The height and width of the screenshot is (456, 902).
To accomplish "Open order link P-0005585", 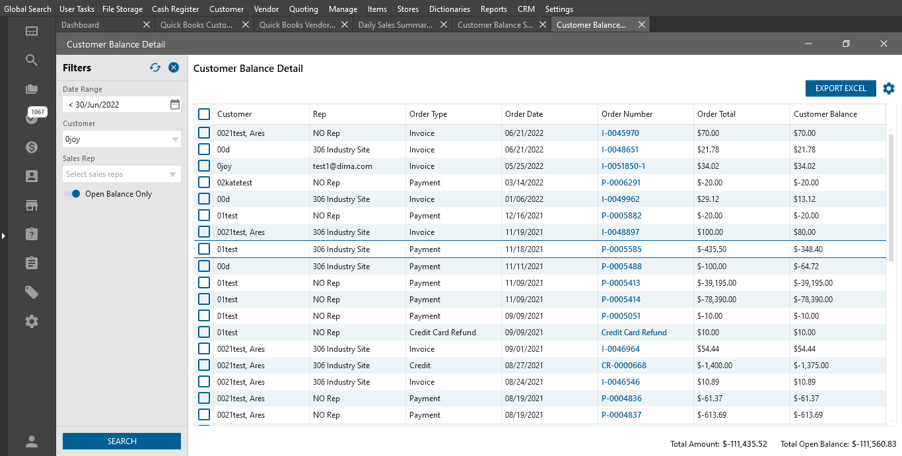I will [x=621, y=249].
